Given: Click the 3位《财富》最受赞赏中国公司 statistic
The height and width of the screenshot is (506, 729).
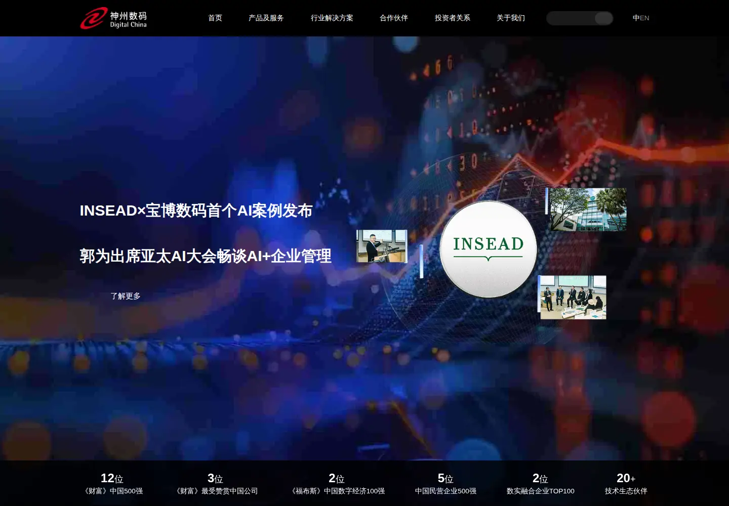Looking at the screenshot, I should pyautogui.click(x=216, y=484).
